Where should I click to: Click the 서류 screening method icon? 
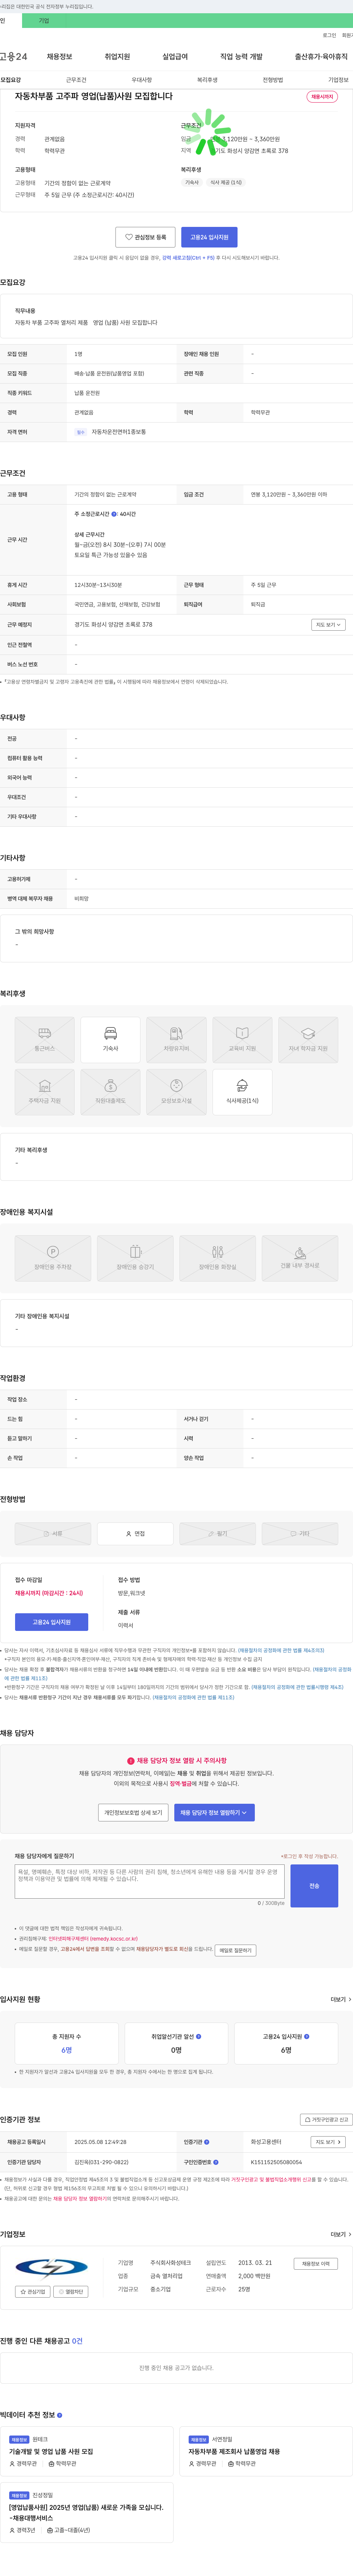(53, 1533)
